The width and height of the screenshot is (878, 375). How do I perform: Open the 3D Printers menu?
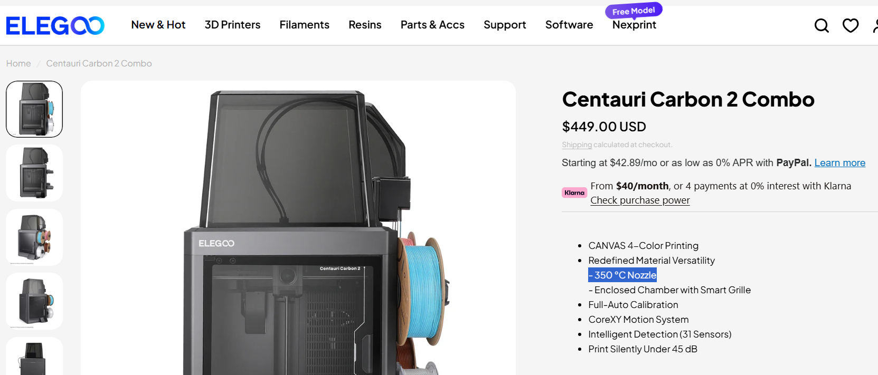click(x=232, y=25)
